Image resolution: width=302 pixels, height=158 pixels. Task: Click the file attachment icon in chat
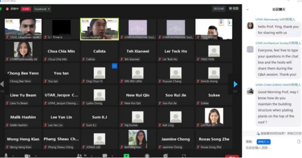coord(299,141)
